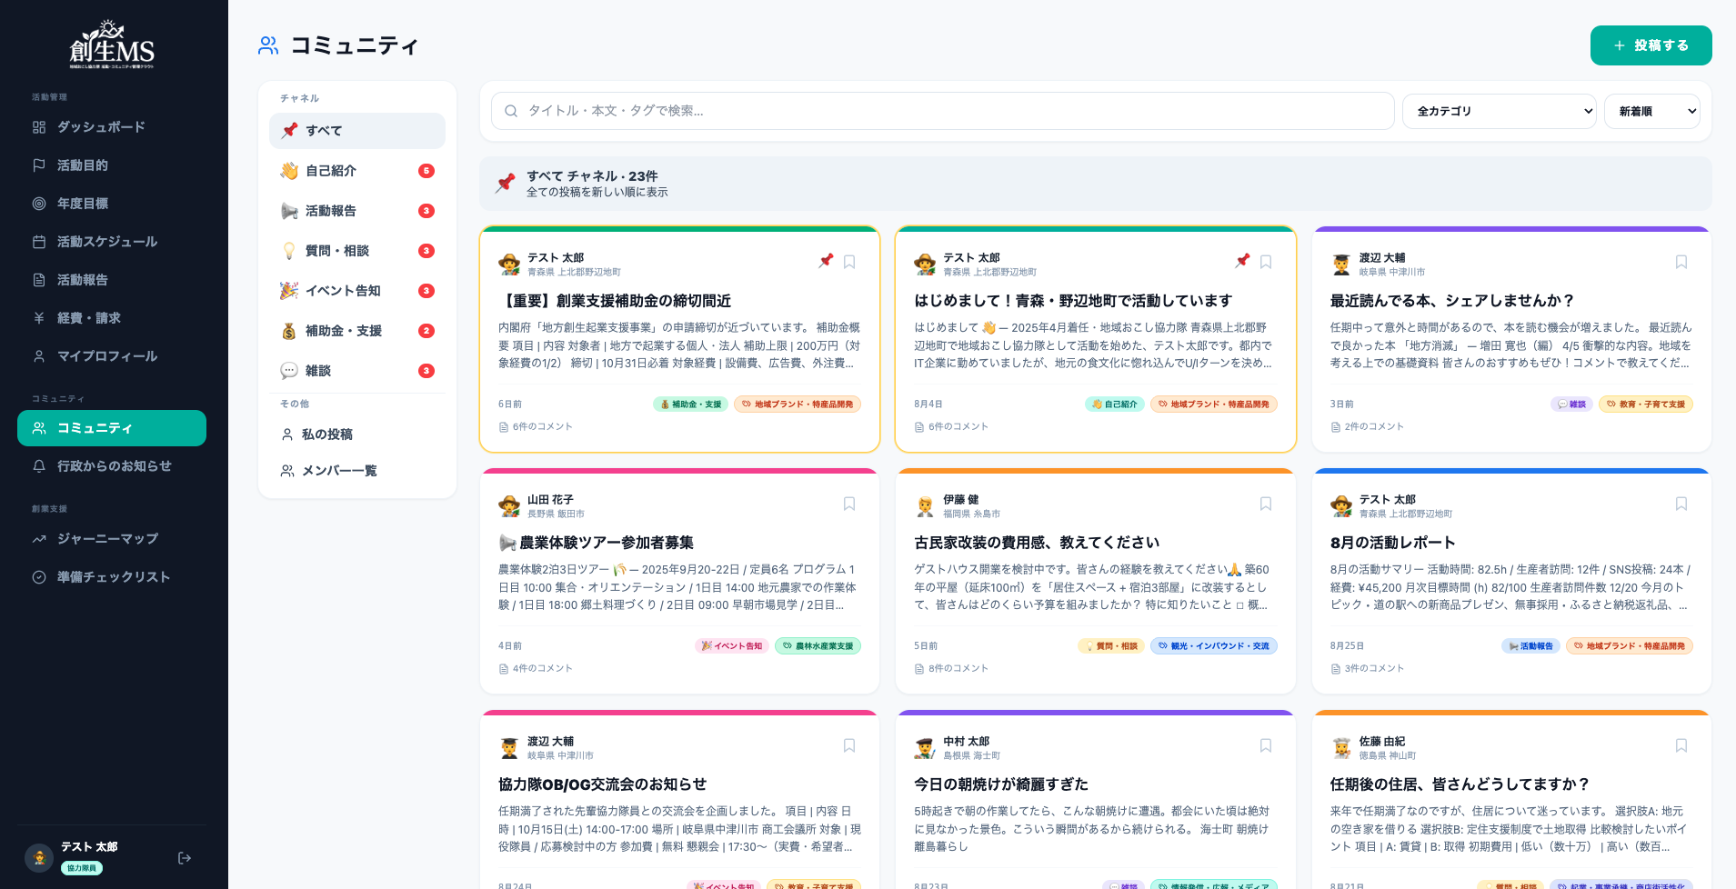Bookmark the 今日の朝焼けが綺麗すぎた post
1736x889 pixels.
pos(1266,745)
